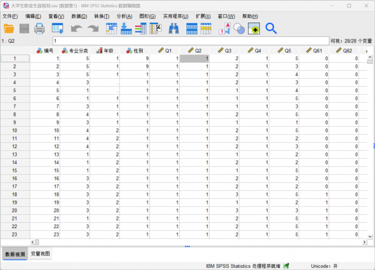
Task: Click the Open data document folder icon
Action: coord(9,28)
